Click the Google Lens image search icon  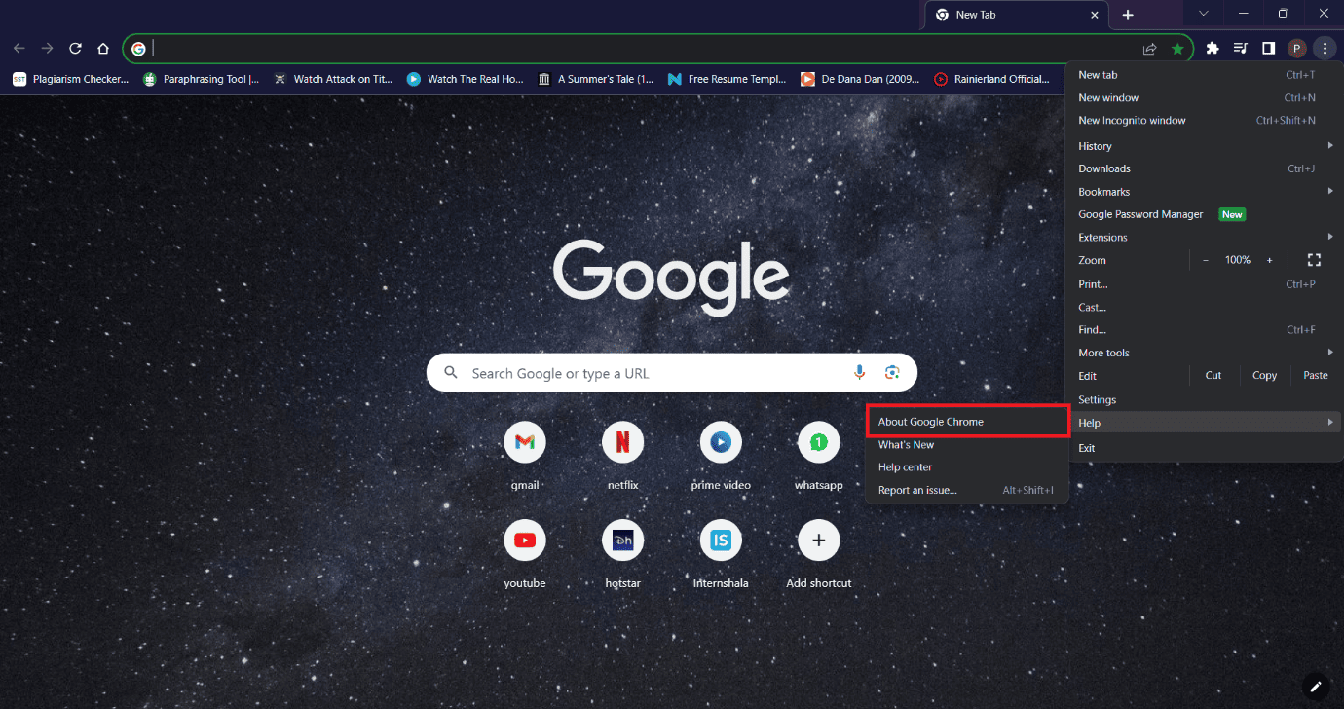point(891,373)
